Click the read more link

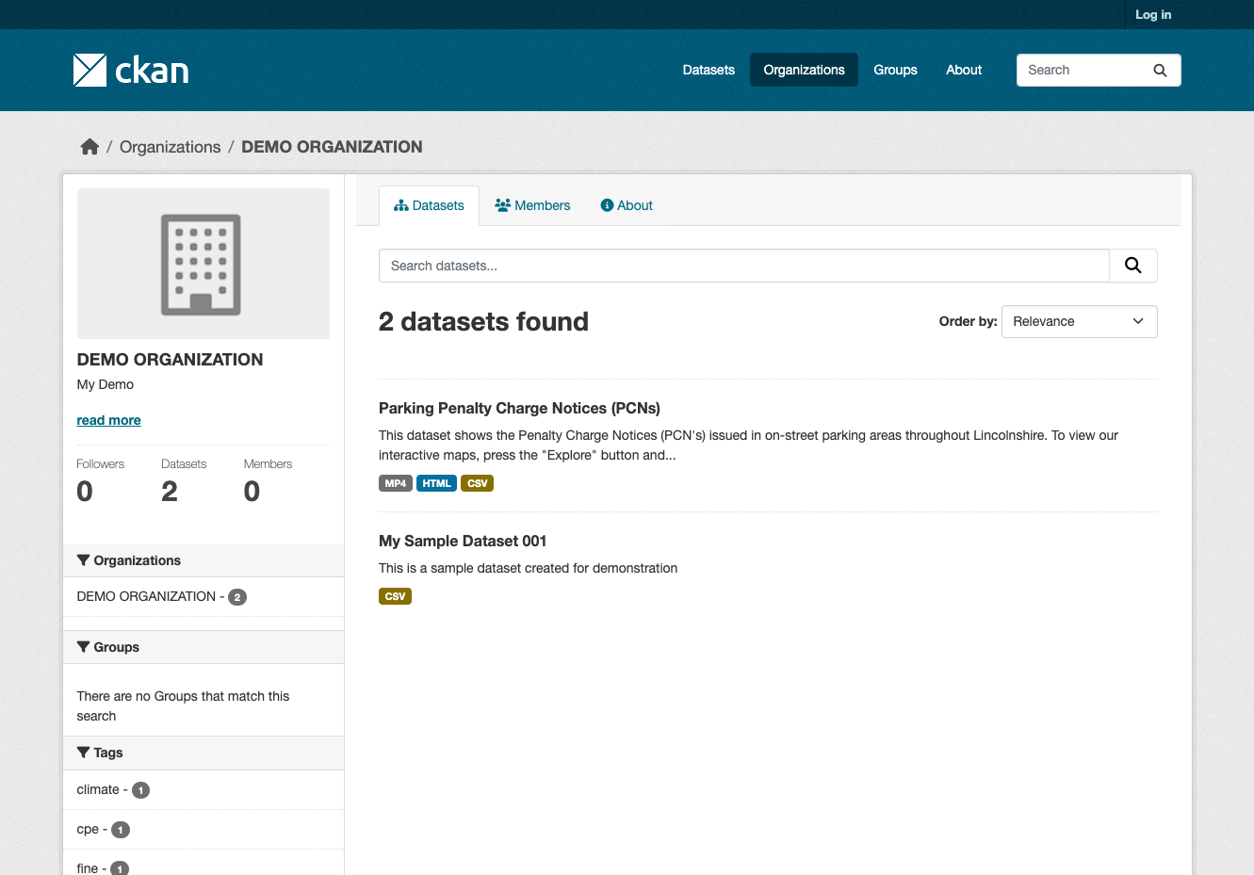click(108, 420)
